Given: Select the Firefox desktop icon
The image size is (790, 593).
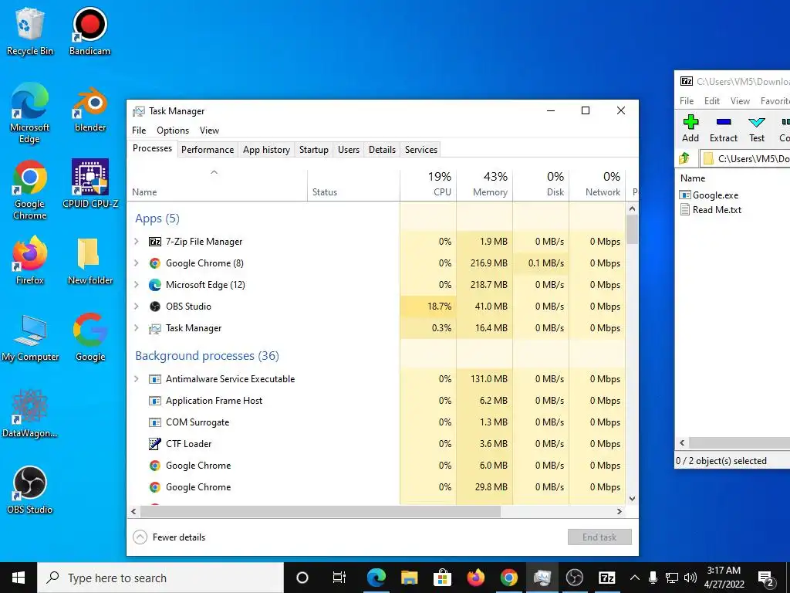Looking at the screenshot, I should [x=30, y=260].
